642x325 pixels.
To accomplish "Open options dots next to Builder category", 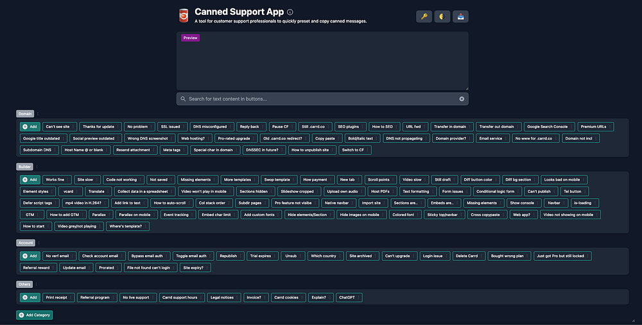I will tap(37, 167).
